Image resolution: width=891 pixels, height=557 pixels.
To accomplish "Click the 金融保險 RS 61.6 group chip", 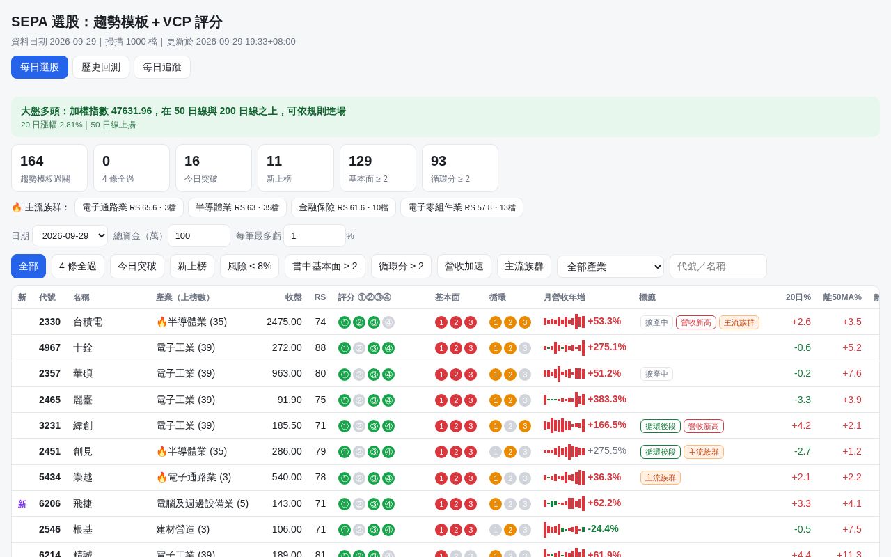I will tap(343, 207).
